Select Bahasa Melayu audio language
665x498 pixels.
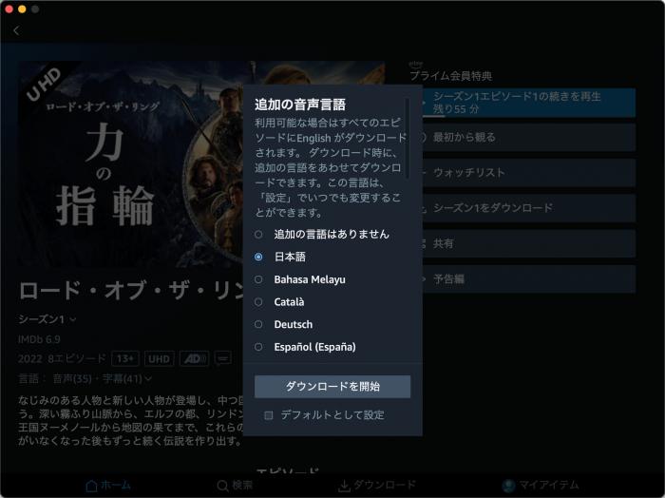[258, 279]
